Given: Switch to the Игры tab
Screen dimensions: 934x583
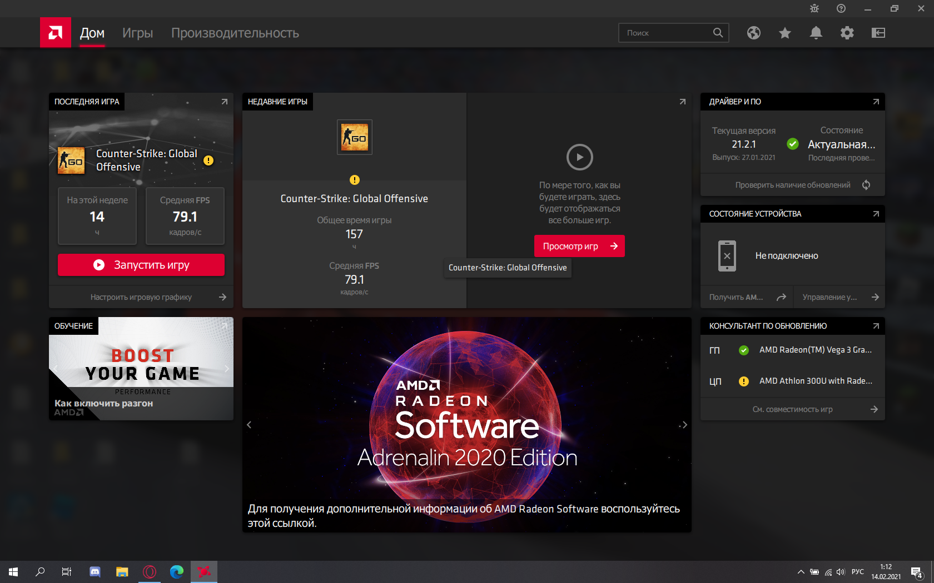Looking at the screenshot, I should pos(137,33).
